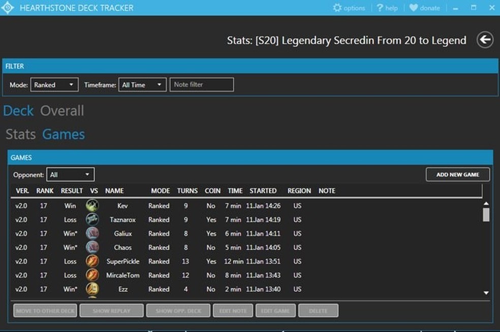
Task: Click the Delete button
Action: (318, 311)
